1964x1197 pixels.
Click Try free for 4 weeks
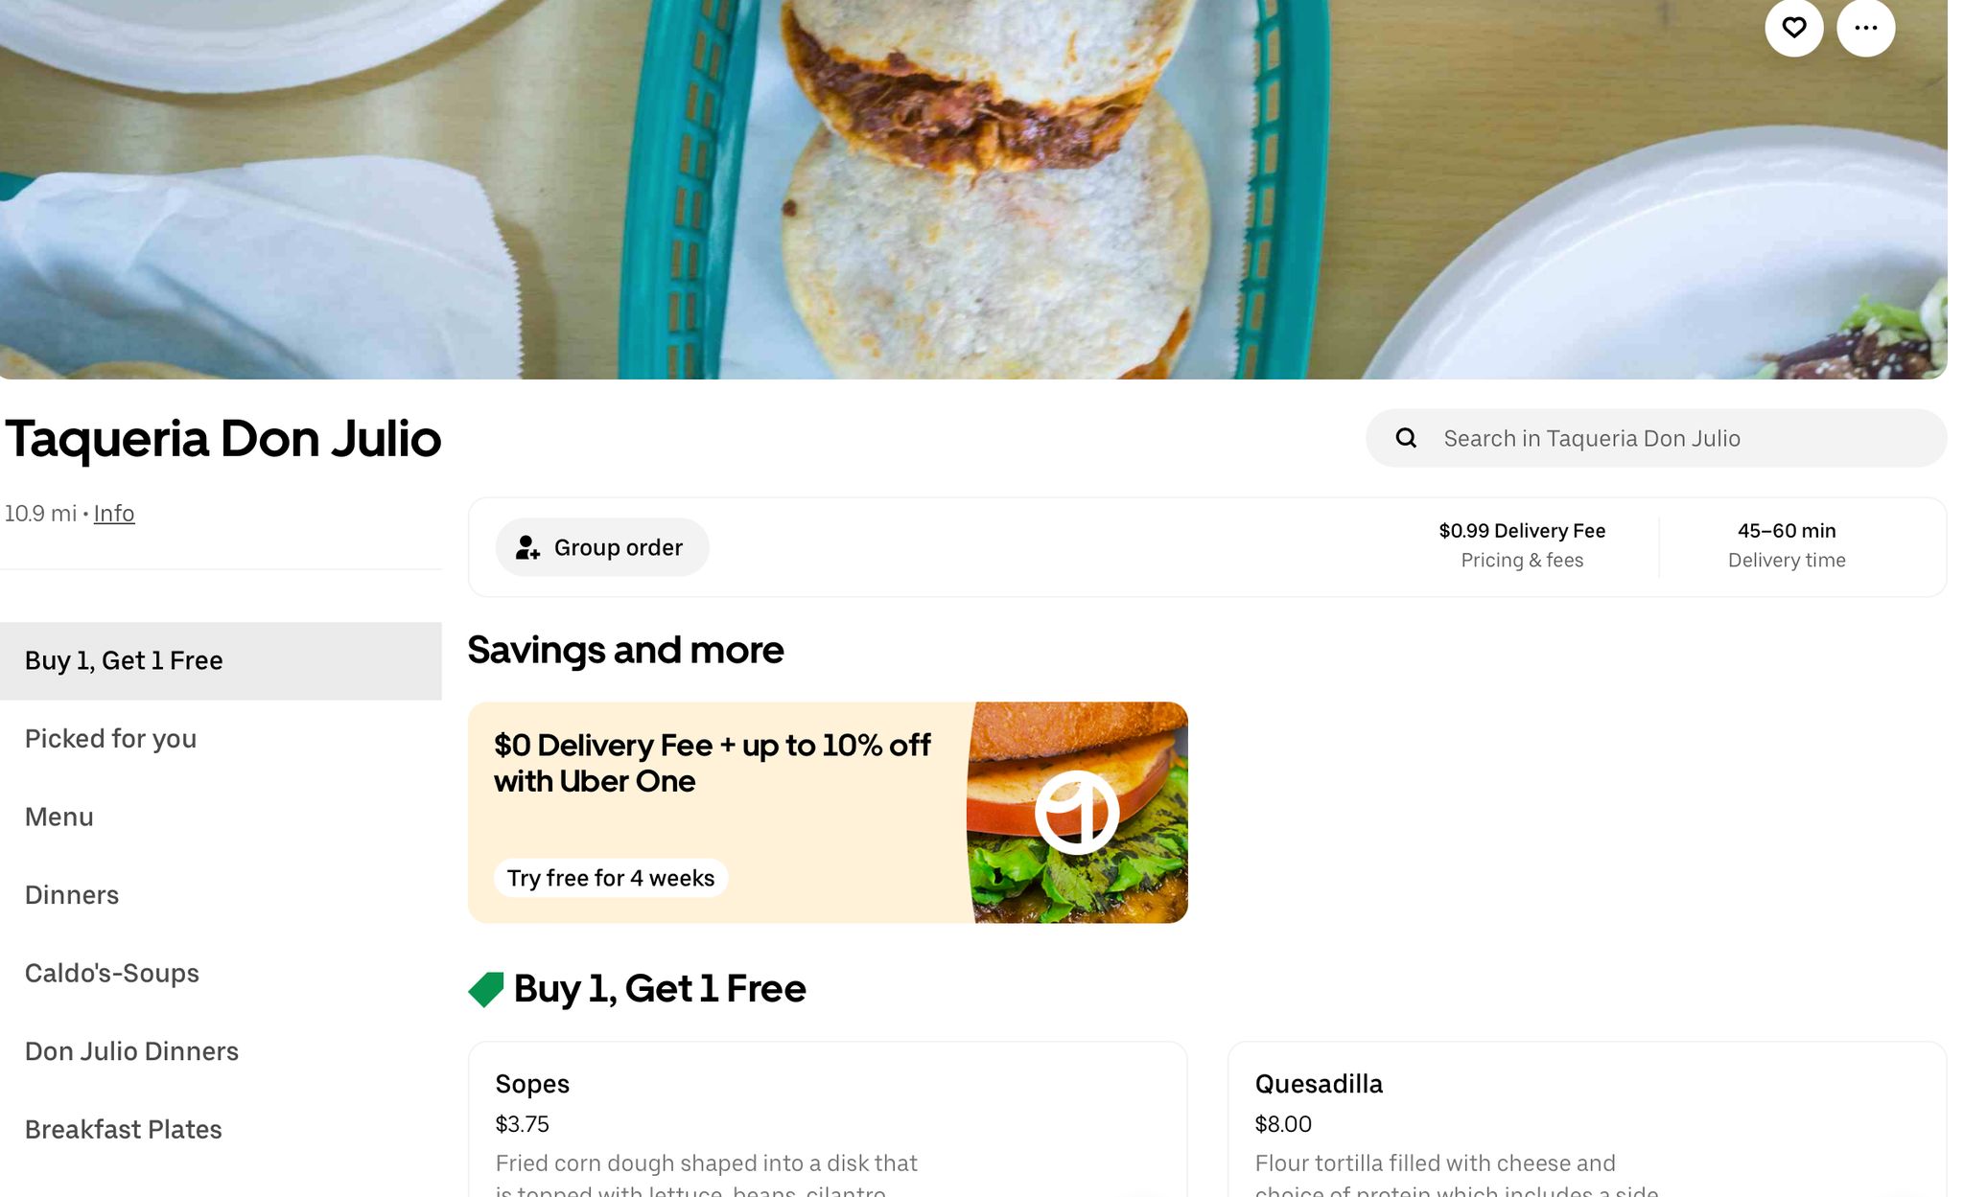[611, 878]
